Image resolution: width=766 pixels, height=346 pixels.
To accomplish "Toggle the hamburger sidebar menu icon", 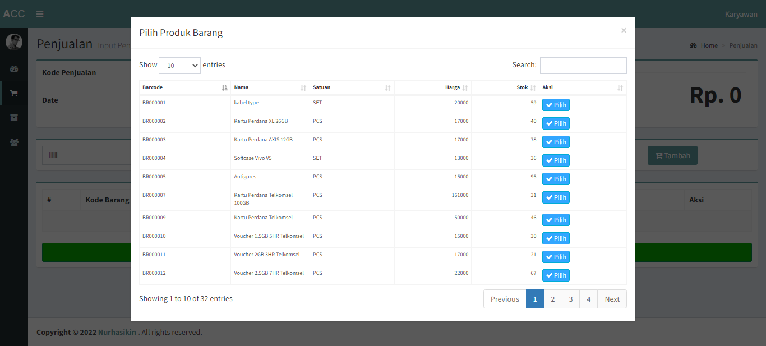I will (40, 14).
